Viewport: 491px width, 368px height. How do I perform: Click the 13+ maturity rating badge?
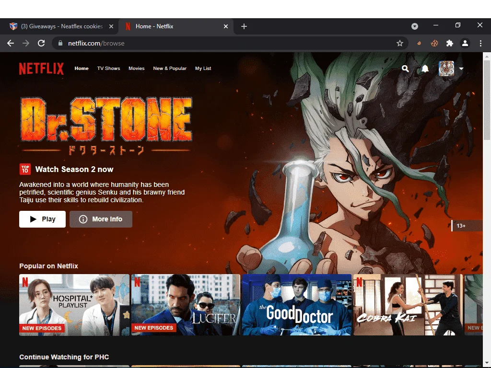point(467,226)
